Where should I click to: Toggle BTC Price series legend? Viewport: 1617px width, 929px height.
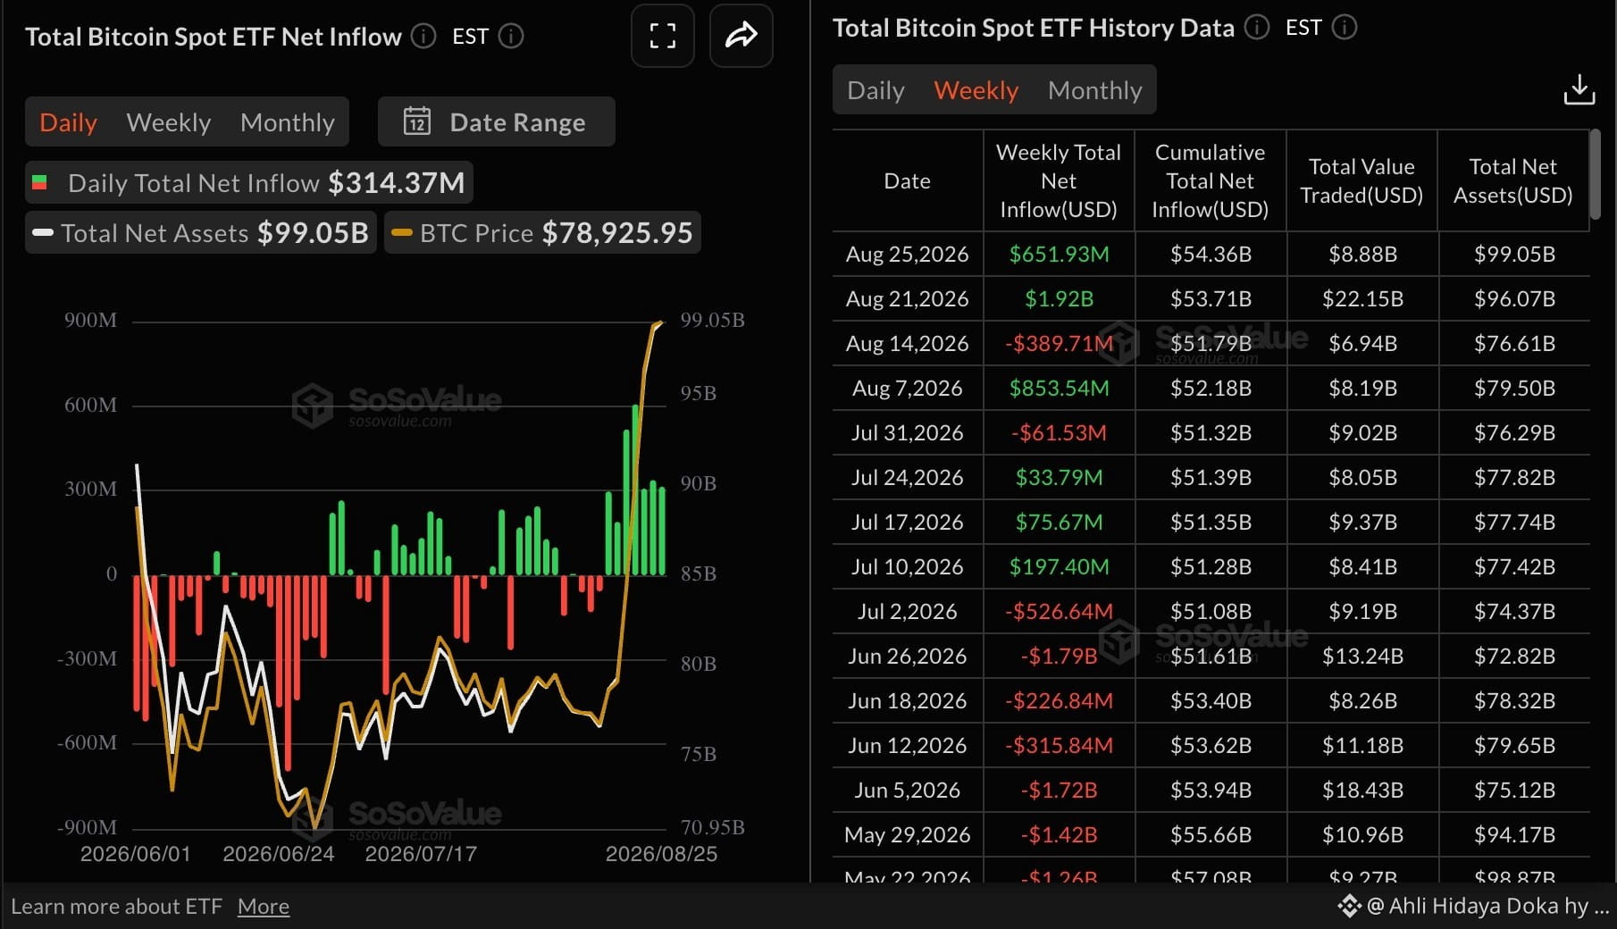[542, 233]
